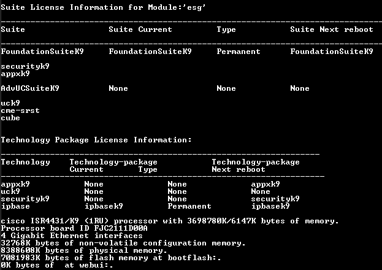Screen dimensions: 382x270
Task: Click the "8388608K bytes of physical memory" line
Action: pos(84,250)
